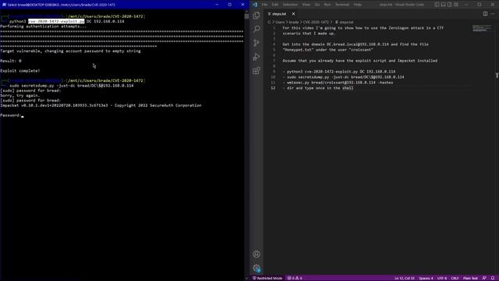Open the Manage gear menu
This screenshot has width=499, height=281.
tap(257, 269)
